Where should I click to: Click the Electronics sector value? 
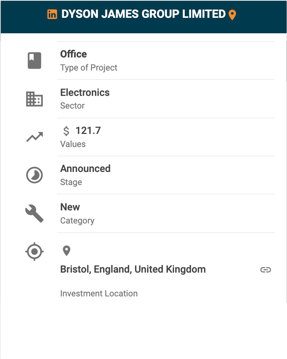coord(85,92)
